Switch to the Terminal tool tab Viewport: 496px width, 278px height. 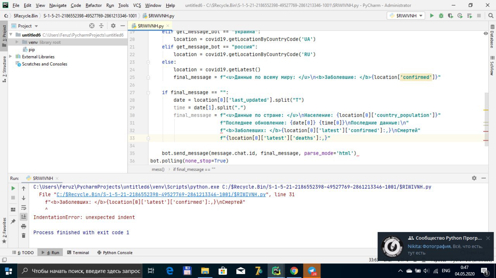click(78, 252)
